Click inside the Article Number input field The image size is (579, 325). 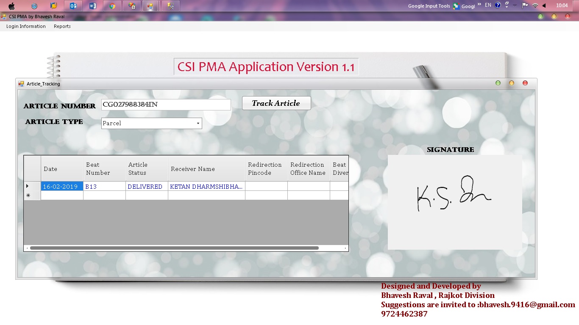point(165,105)
